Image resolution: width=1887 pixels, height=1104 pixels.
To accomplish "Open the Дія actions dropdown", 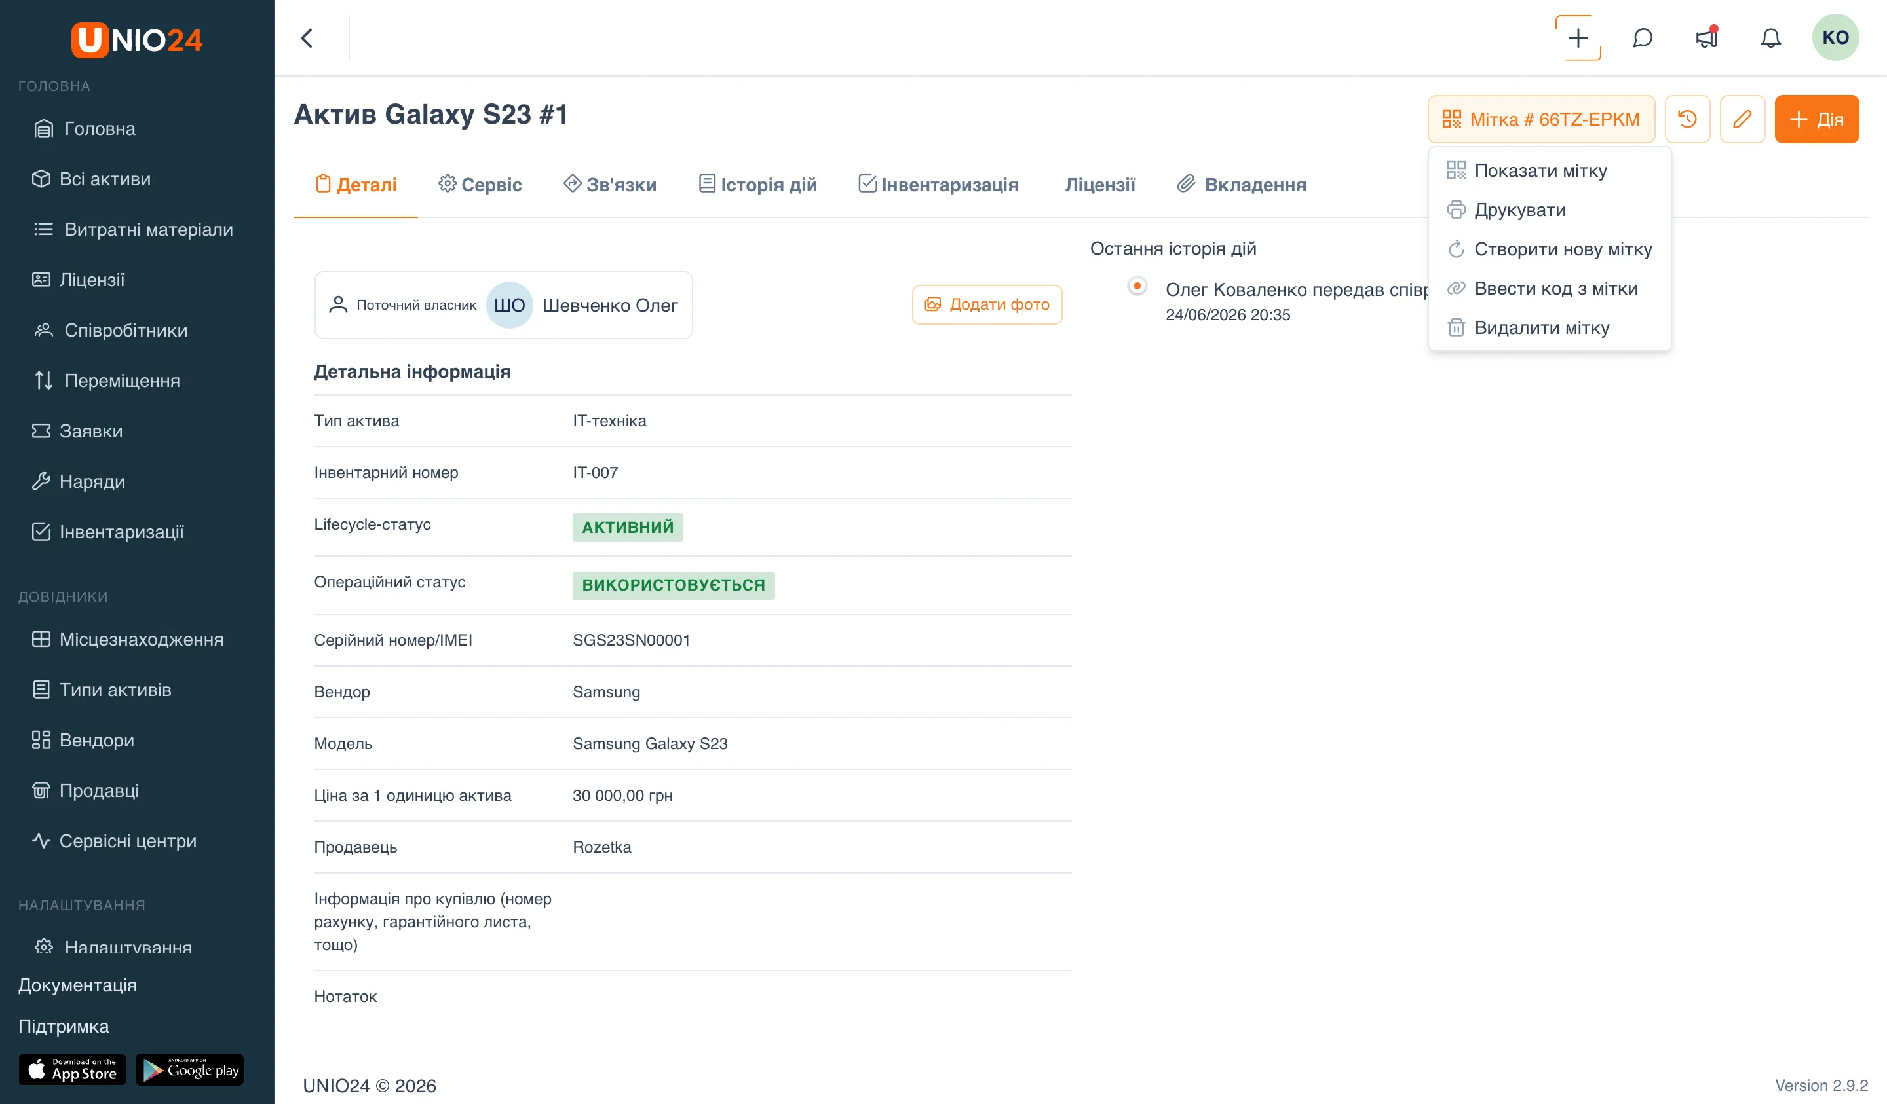I will [1816, 119].
